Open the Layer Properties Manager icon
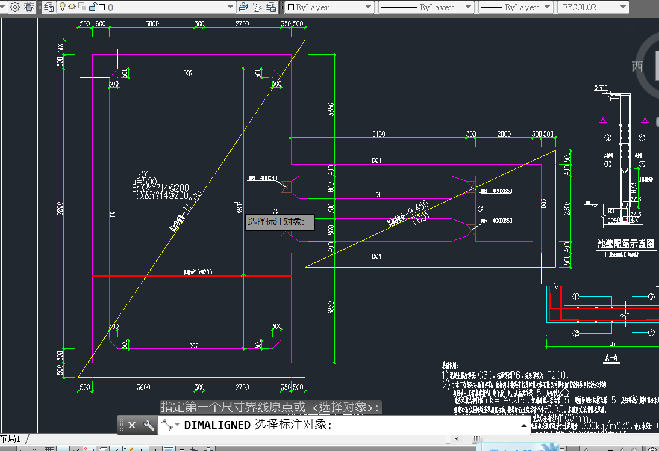 coord(49,7)
